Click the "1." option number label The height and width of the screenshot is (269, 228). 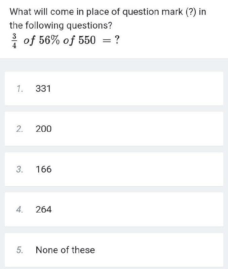tap(20, 89)
